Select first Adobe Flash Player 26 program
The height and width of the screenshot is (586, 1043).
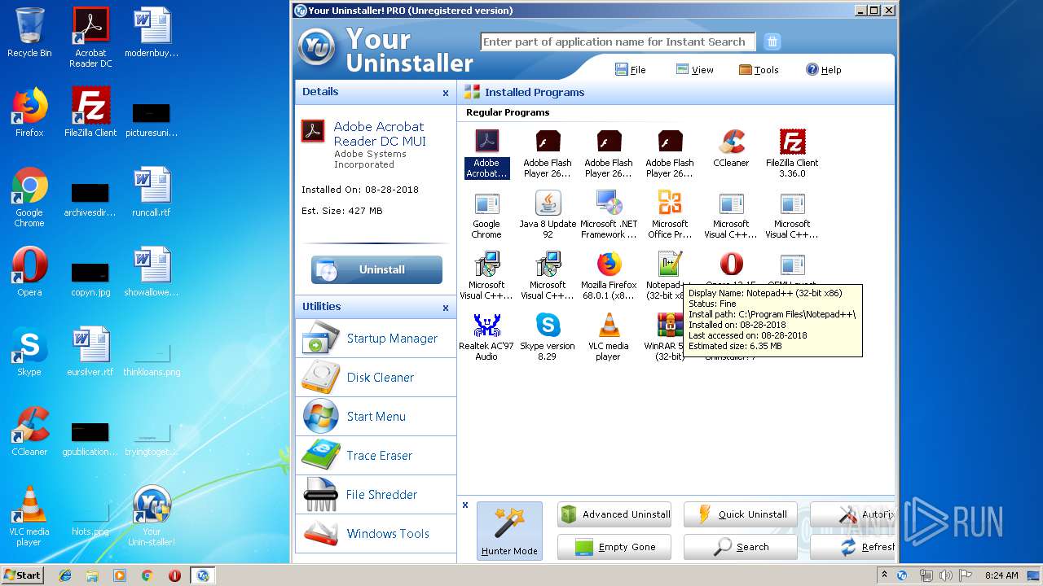coord(548,153)
